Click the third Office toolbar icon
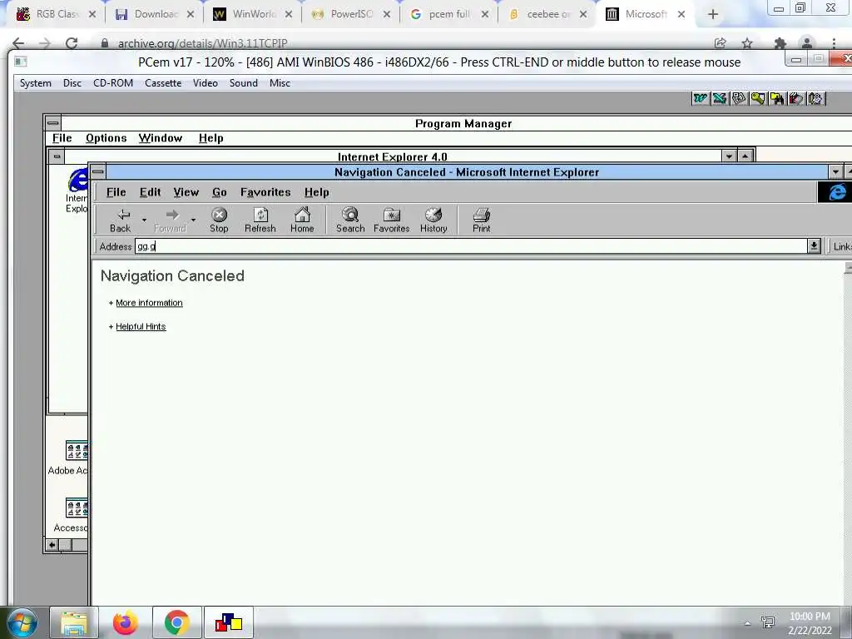This screenshot has width=852, height=639. click(x=739, y=98)
